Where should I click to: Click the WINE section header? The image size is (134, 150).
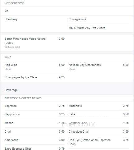click(8, 57)
